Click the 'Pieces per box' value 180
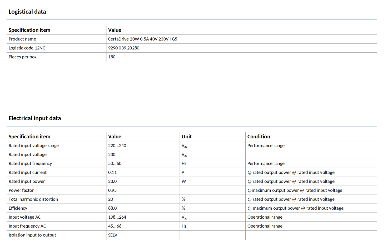This screenshot has height=246, width=387. 112,57
